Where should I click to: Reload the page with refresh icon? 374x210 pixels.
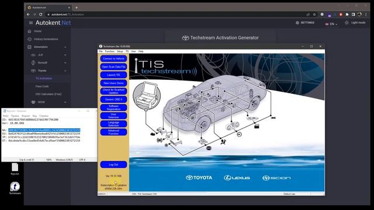coord(41,14)
